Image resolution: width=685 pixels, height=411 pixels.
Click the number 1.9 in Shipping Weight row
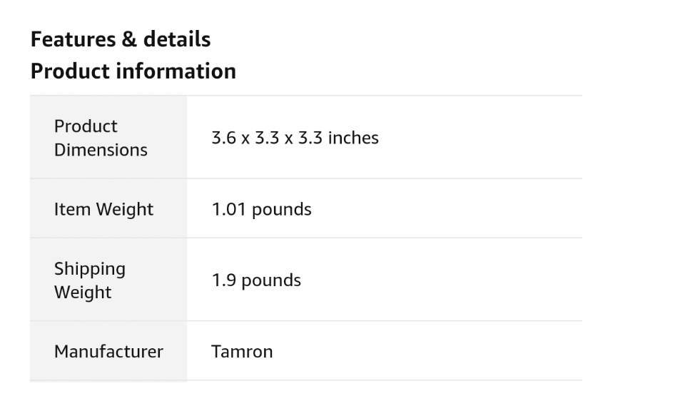coord(223,280)
